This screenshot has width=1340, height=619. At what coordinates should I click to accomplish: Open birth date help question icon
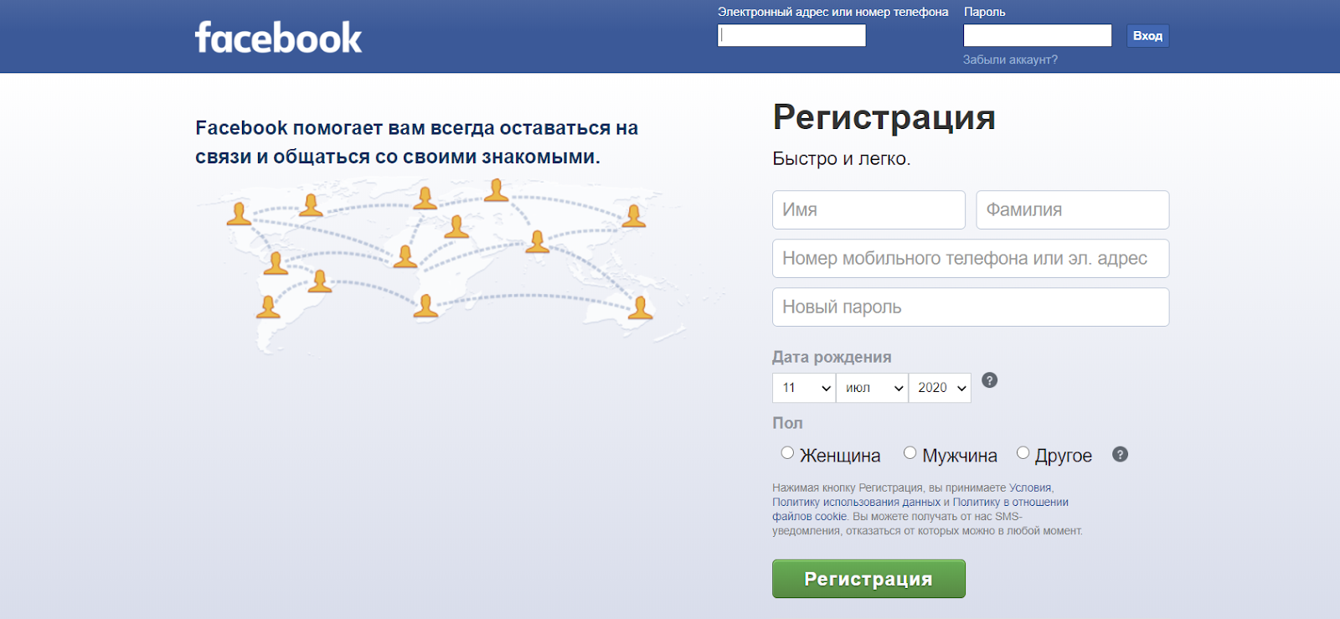[x=989, y=380]
